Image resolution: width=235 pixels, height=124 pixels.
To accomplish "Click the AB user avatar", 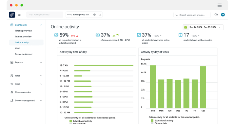I will 223,15.
